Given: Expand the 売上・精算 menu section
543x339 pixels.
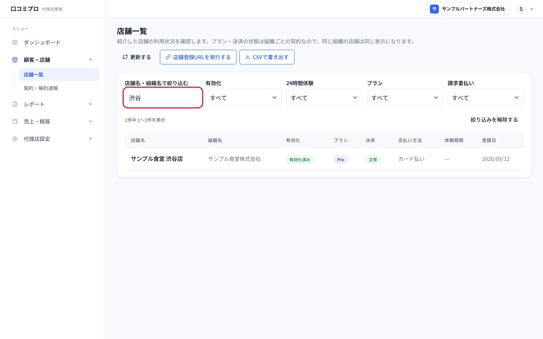Looking at the screenshot, I should tap(90, 122).
